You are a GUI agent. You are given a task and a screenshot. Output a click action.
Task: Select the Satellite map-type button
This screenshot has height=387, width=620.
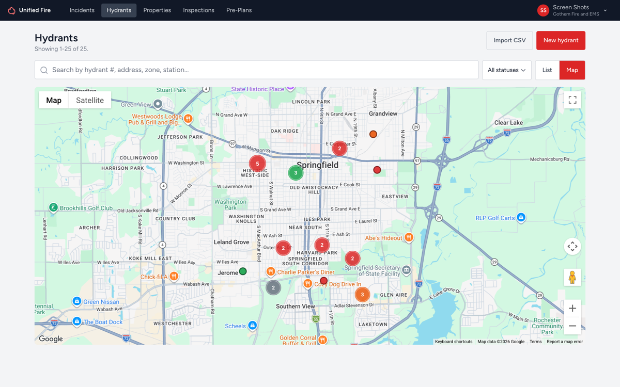click(x=90, y=100)
